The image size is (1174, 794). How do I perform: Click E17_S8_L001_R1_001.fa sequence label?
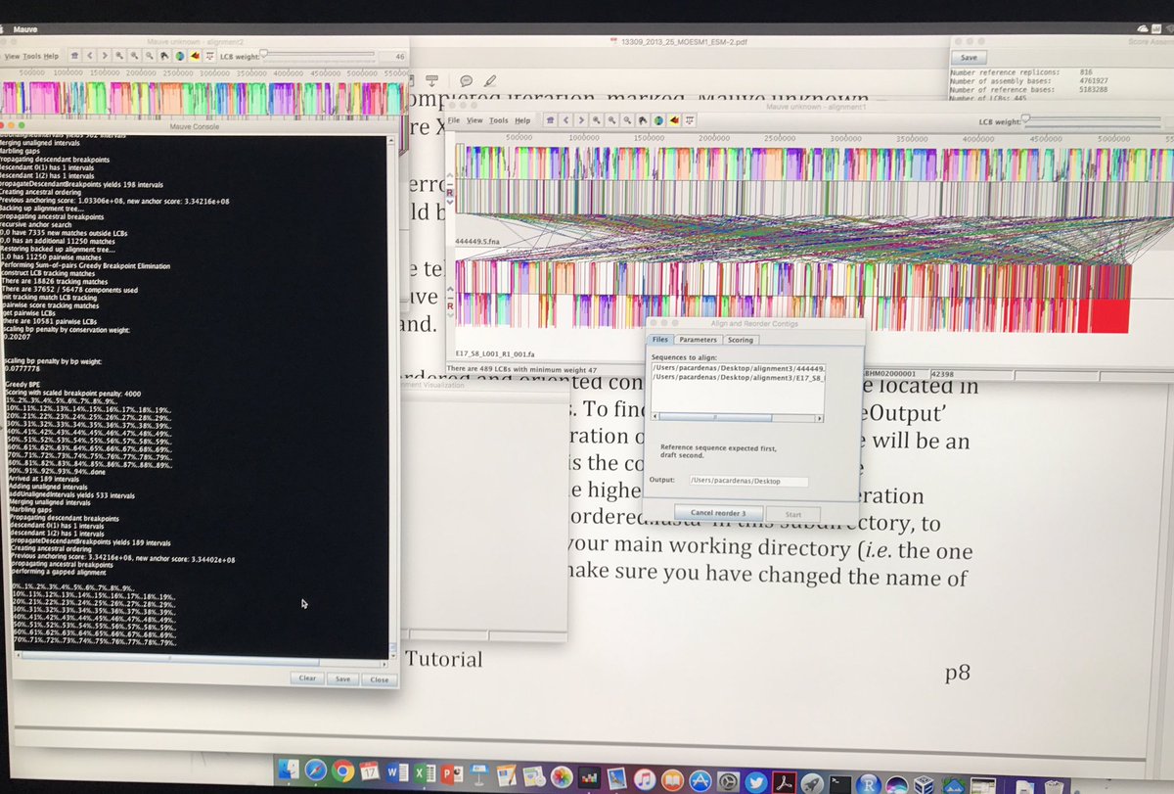click(x=494, y=354)
